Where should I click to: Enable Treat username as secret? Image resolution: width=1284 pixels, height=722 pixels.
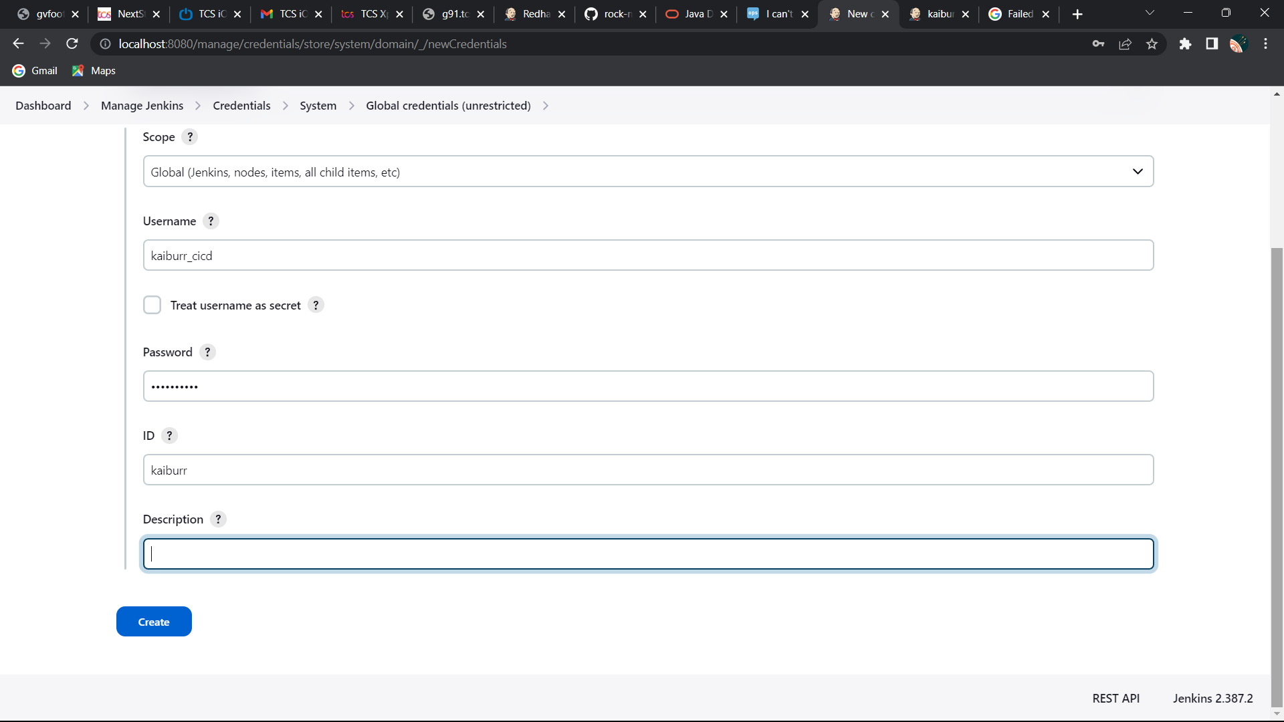152,305
